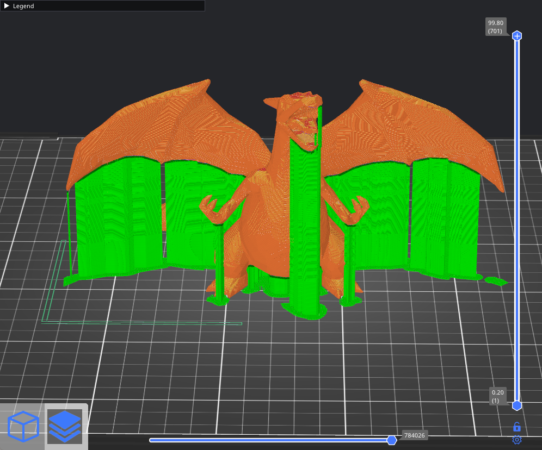Switch to the 3D editor cube view
The height and width of the screenshot is (450, 542).
click(23, 426)
